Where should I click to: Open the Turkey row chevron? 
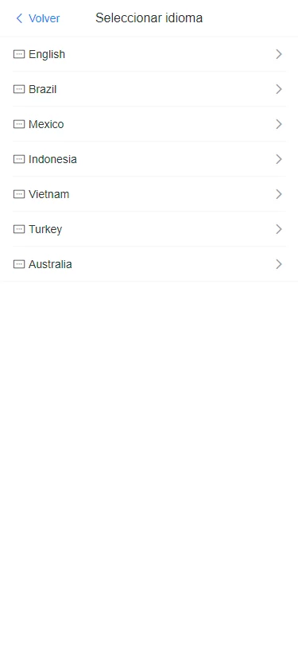tap(279, 229)
